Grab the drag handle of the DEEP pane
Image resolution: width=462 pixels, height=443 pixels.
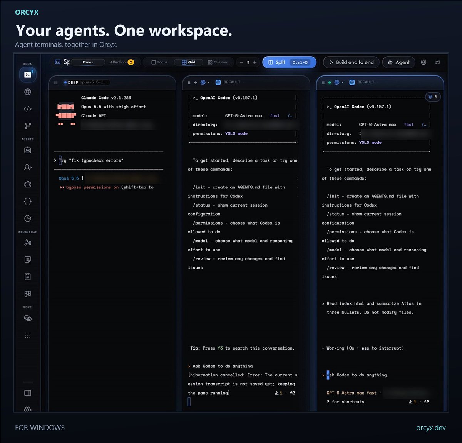55,82
